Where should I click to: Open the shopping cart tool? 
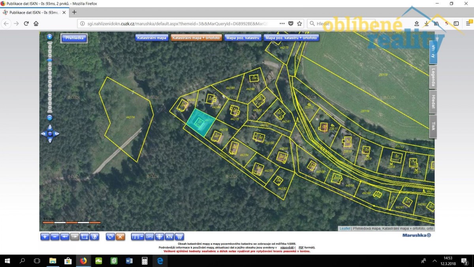pos(179,237)
